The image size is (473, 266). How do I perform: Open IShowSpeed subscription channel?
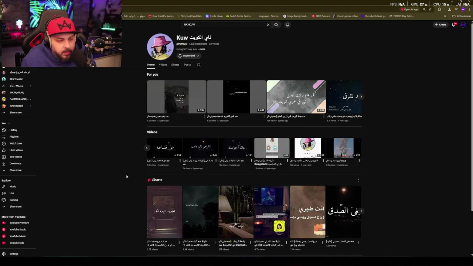(16, 106)
